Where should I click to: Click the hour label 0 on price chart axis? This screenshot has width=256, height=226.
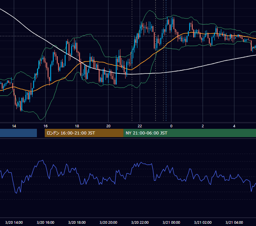[x=171, y=126]
